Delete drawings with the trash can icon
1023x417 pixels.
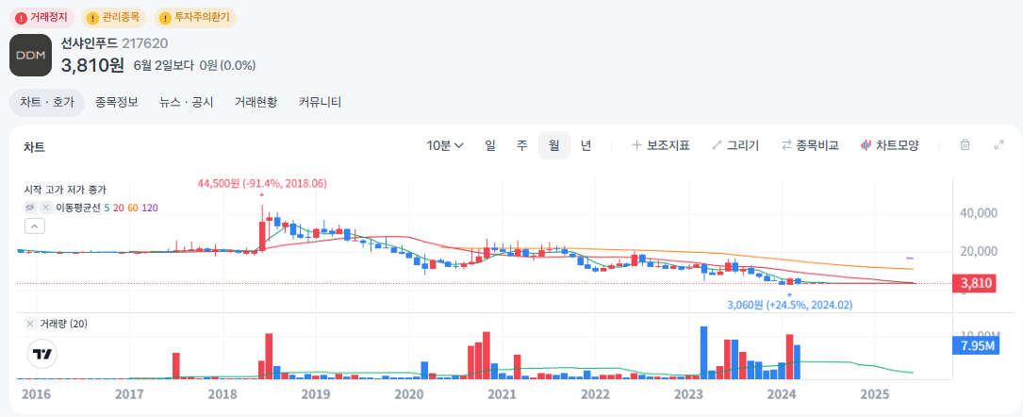click(965, 145)
